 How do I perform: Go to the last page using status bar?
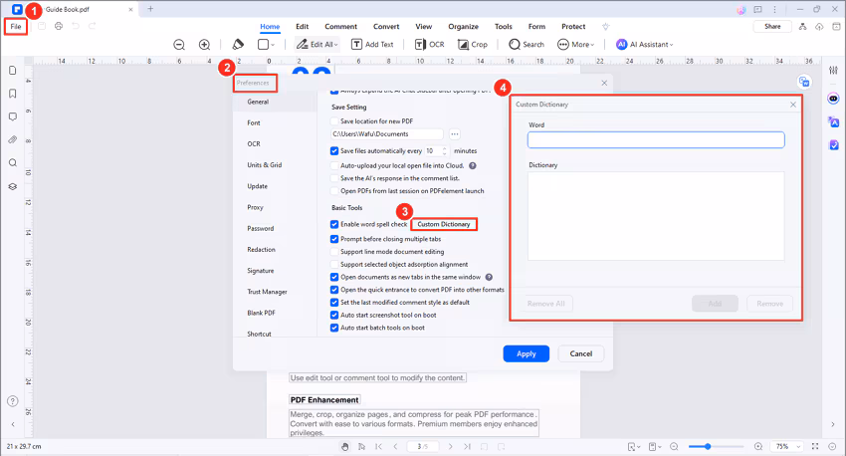pyautogui.click(x=467, y=446)
